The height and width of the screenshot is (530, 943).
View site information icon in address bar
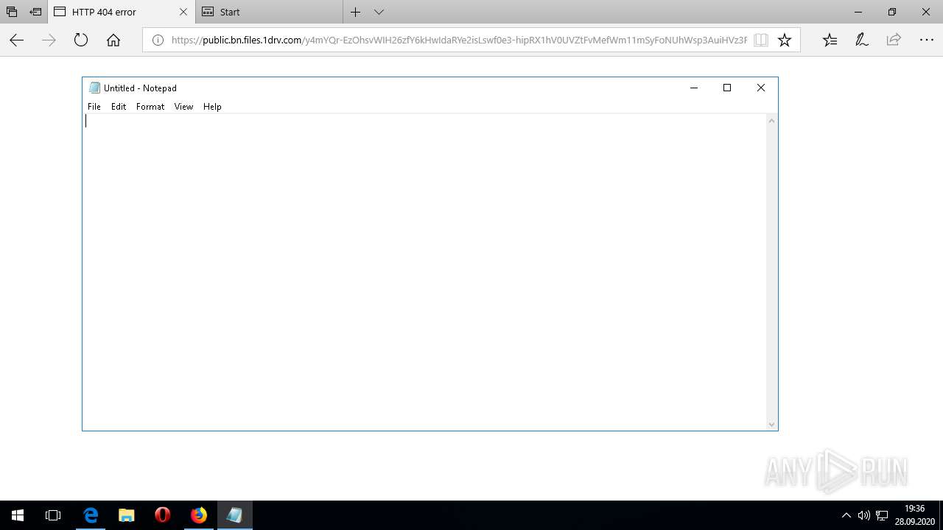tap(157, 40)
